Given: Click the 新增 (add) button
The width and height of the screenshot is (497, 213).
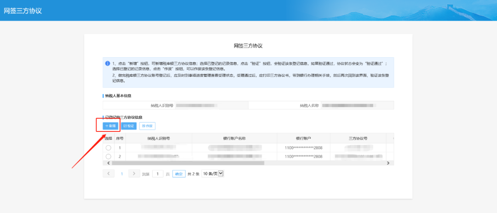Looking at the screenshot, I should [110, 126].
